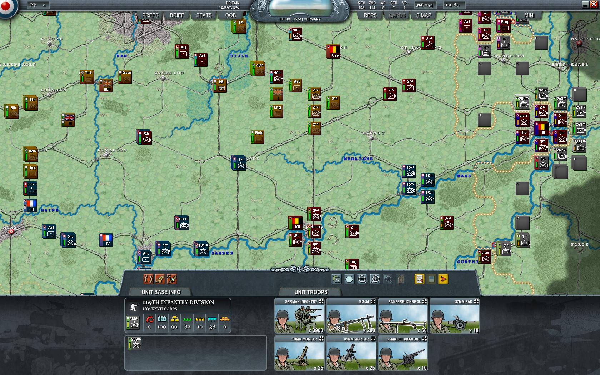Viewport: 600px width, 375px height.
Task: Select the French IV corps HQ counter
Action: (106, 240)
